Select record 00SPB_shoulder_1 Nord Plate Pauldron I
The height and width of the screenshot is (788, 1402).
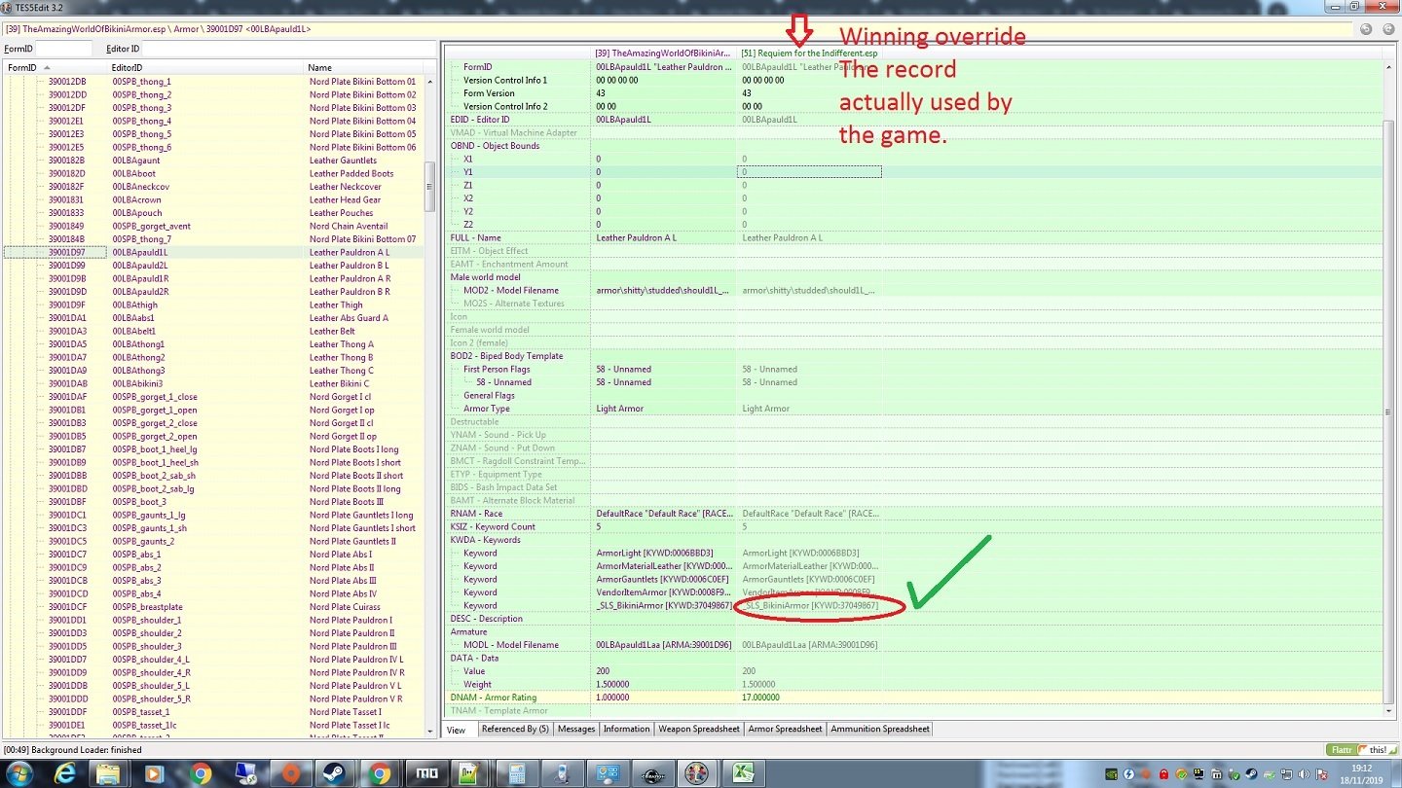click(212, 620)
